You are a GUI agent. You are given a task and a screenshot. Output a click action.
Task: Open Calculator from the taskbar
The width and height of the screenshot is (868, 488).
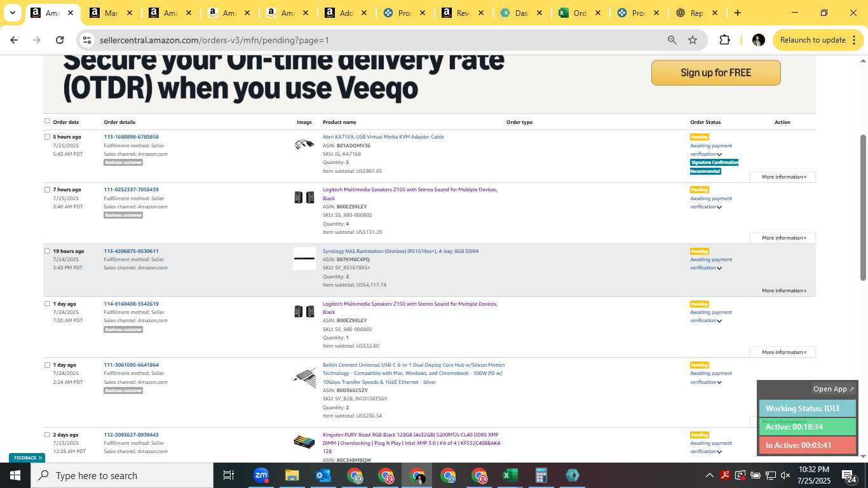coord(541,475)
